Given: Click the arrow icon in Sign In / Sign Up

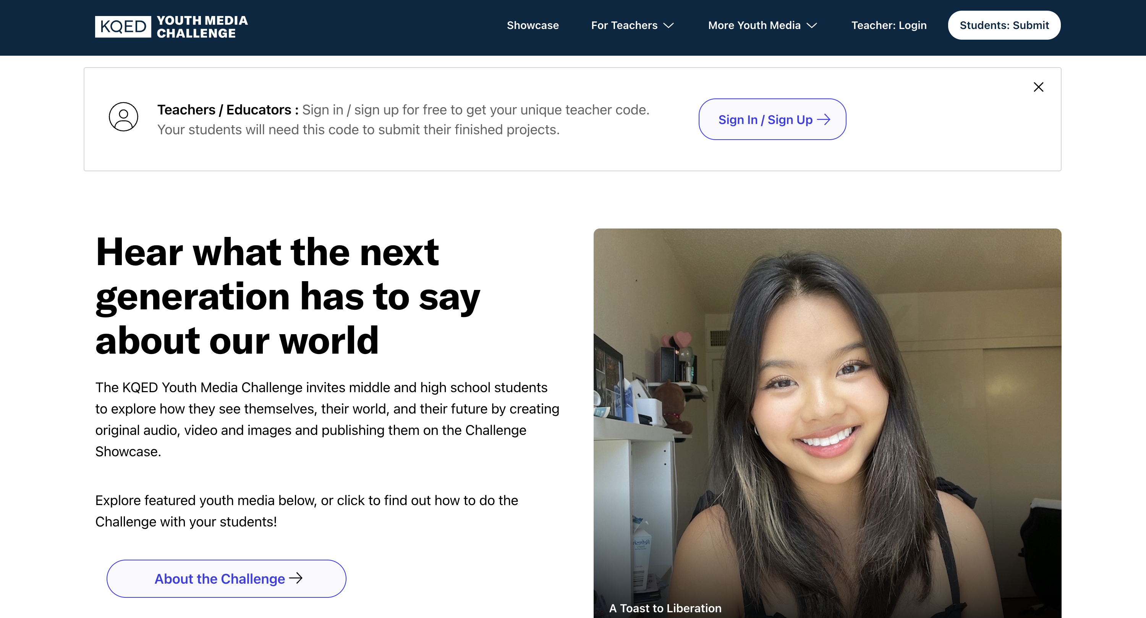Looking at the screenshot, I should [x=824, y=119].
